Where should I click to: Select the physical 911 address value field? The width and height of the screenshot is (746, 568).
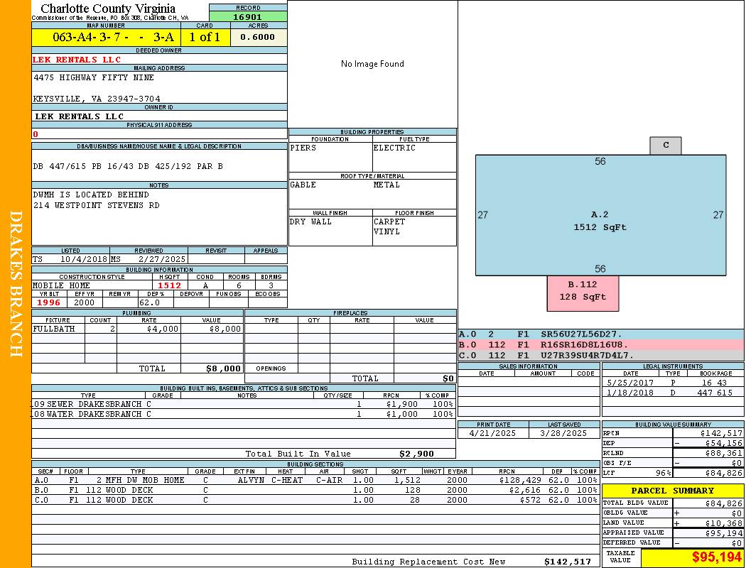pyautogui.click(x=159, y=134)
